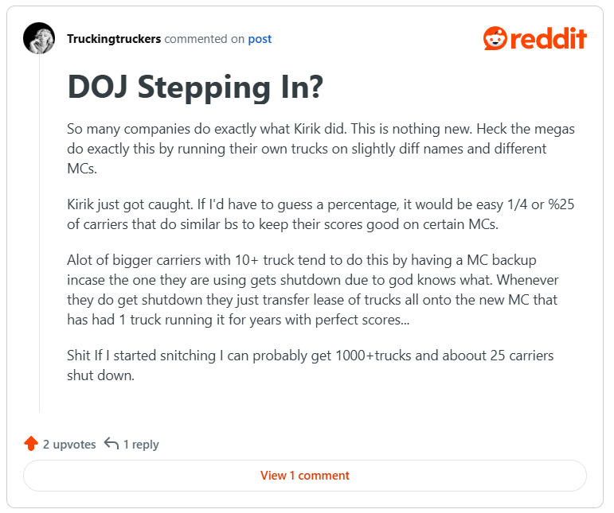The image size is (614, 513).
Task: Click the "reddit" wordmark text
Action: 549,38
